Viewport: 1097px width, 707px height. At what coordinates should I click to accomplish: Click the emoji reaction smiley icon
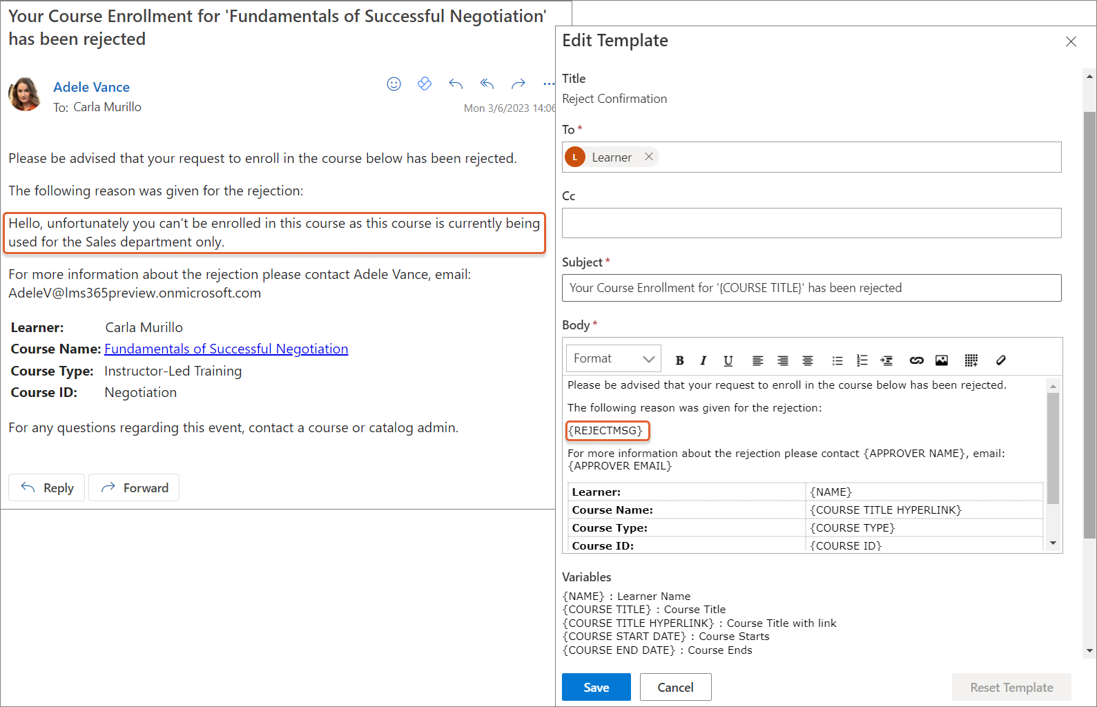394,84
